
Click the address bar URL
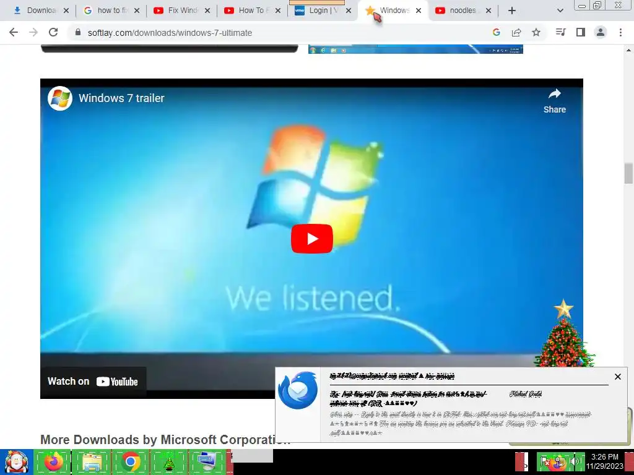pos(170,33)
